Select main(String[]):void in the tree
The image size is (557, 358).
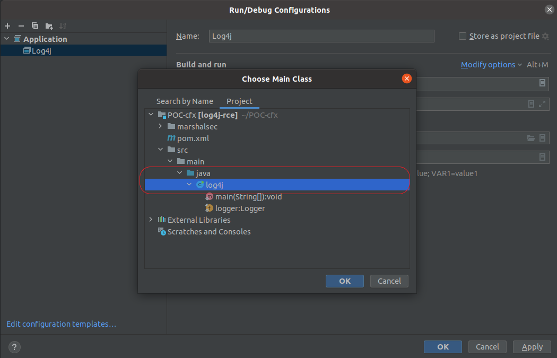(277, 196)
